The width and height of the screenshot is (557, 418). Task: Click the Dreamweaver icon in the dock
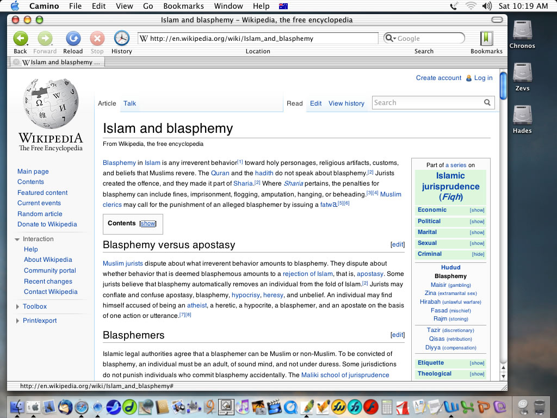[129, 407]
